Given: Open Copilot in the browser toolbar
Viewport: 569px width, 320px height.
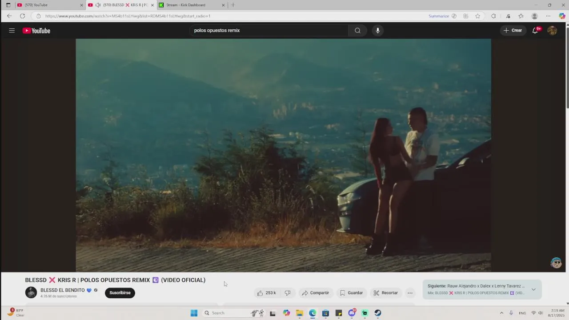Looking at the screenshot, I should click(562, 16).
